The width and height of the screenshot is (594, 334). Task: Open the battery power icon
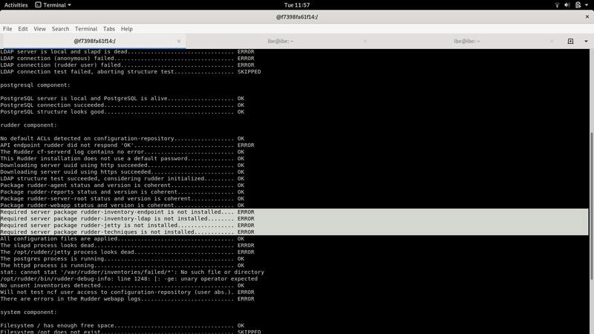578,5
